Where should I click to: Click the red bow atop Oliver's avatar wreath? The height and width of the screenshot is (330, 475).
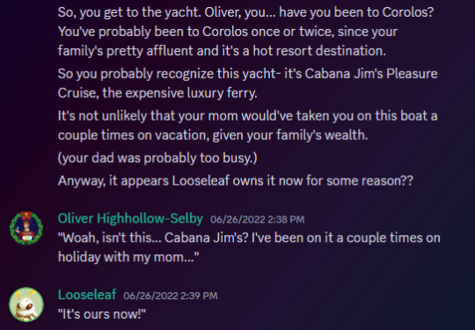26,216
